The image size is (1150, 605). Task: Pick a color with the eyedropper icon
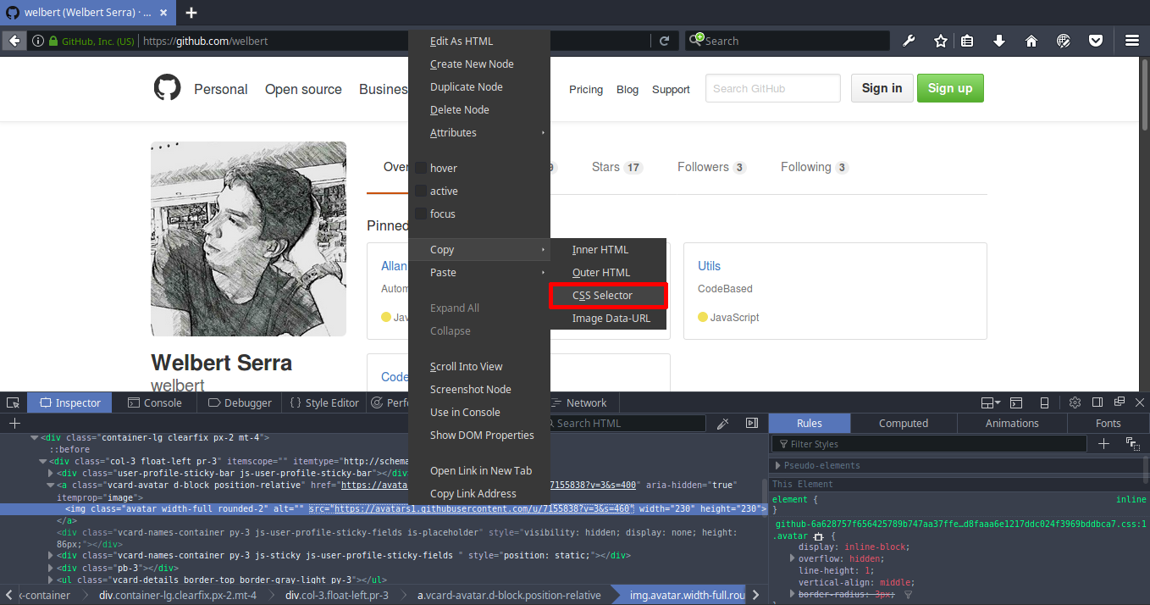click(x=723, y=423)
